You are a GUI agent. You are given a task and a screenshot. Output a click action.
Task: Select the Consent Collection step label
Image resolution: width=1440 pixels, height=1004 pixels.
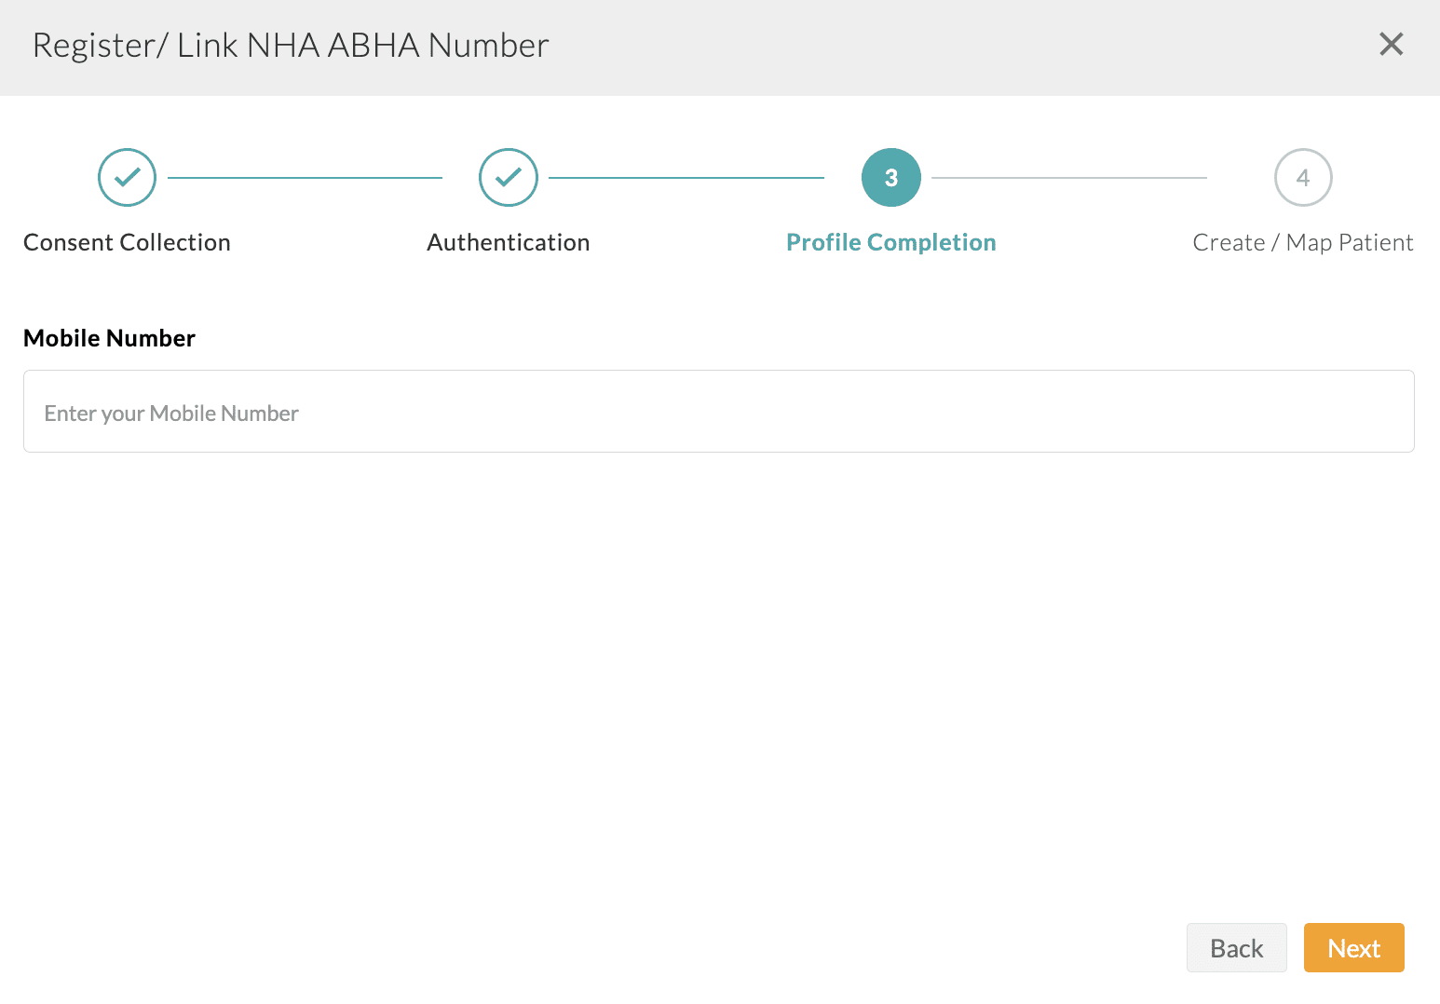point(127,242)
